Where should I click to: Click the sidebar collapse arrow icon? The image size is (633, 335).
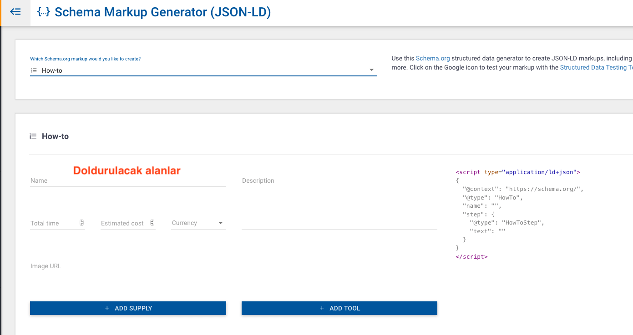[x=15, y=12]
